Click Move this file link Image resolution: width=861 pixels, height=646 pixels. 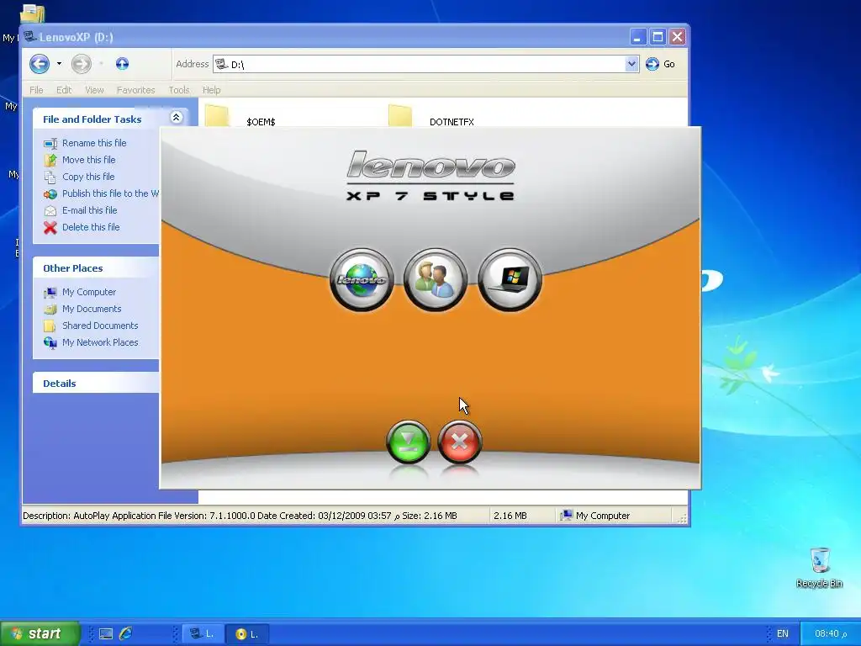[x=88, y=160]
